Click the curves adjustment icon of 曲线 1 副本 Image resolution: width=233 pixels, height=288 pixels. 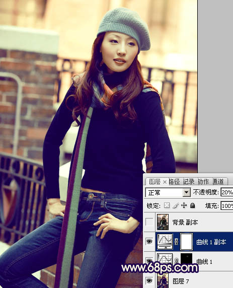point(165,241)
